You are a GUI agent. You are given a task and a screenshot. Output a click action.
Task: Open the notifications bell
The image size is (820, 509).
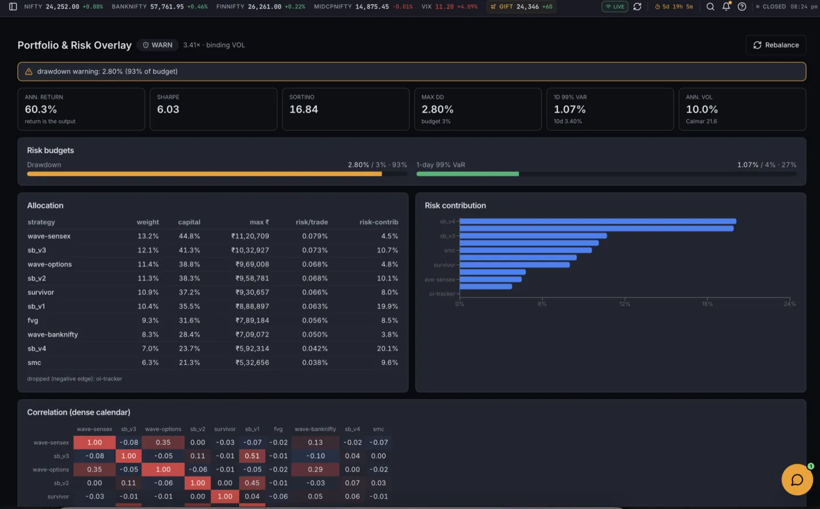726,7
